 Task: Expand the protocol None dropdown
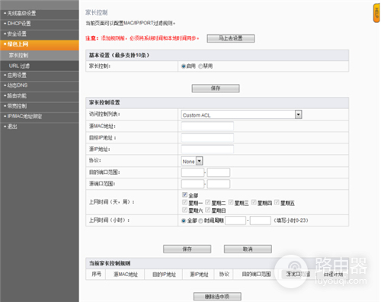pyautogui.click(x=200, y=161)
